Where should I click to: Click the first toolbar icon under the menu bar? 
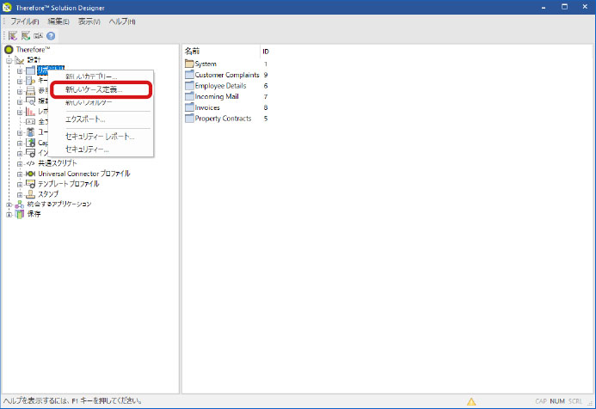point(13,36)
